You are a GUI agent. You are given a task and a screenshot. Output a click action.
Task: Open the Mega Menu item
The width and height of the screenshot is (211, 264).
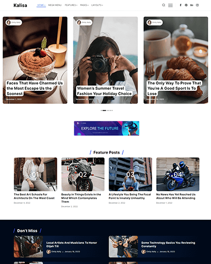(x=55, y=5)
